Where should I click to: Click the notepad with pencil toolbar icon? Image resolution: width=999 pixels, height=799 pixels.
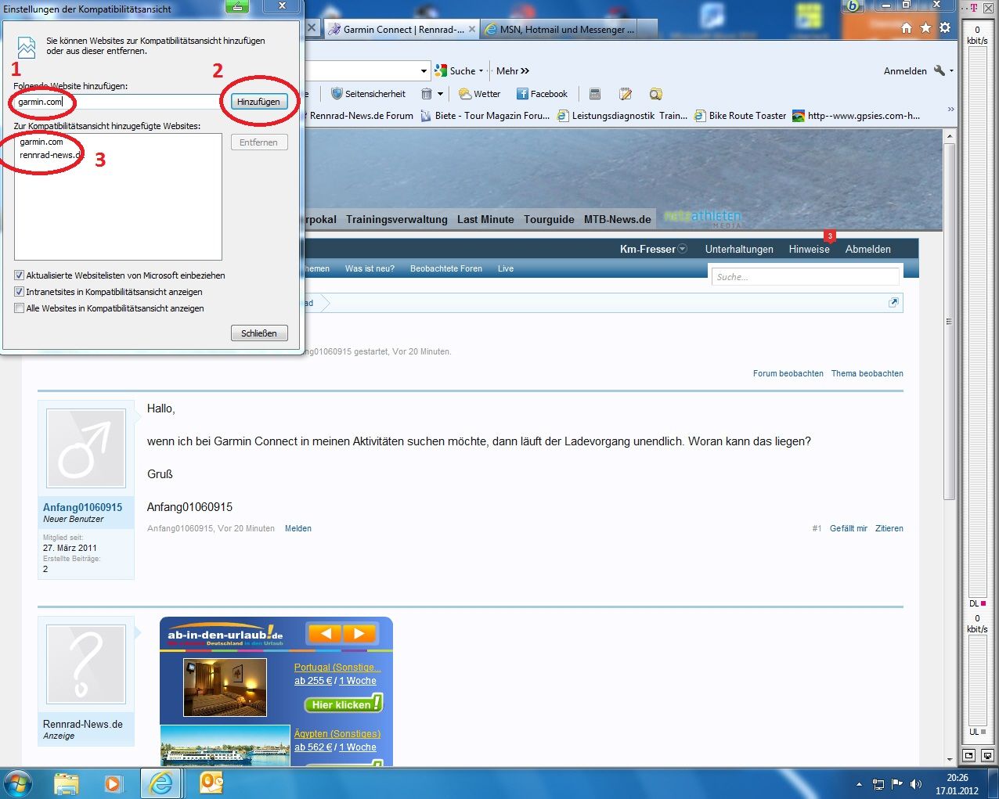pos(626,94)
